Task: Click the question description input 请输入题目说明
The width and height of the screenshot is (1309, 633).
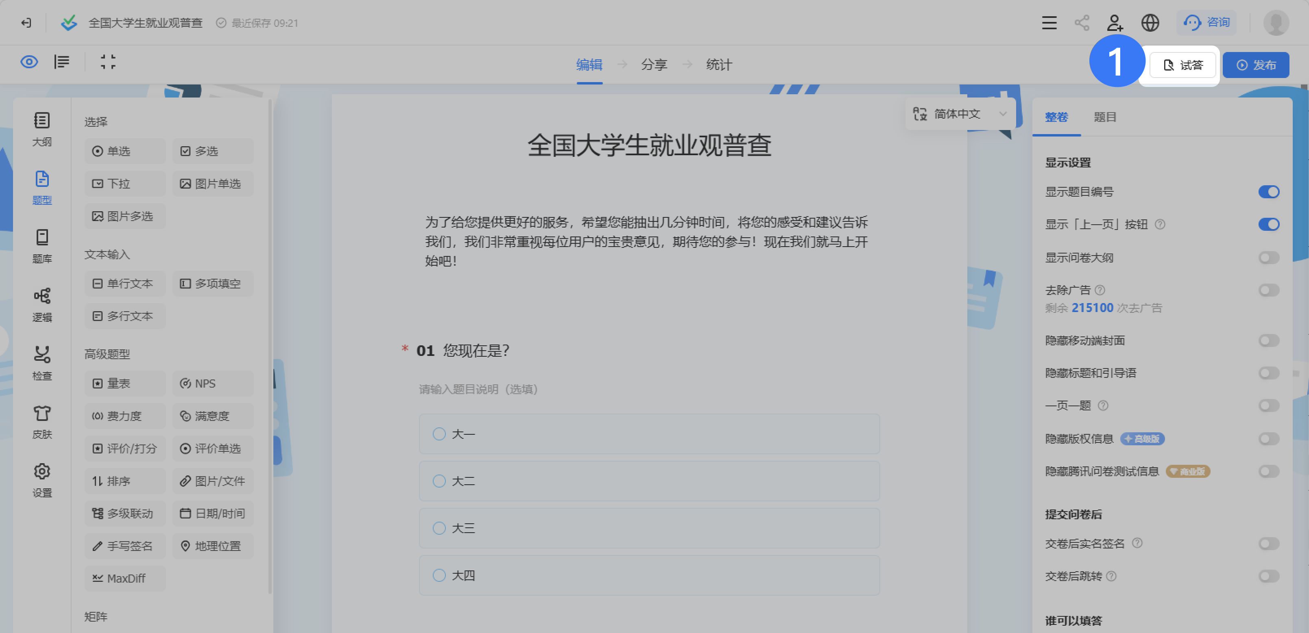Action: tap(478, 389)
